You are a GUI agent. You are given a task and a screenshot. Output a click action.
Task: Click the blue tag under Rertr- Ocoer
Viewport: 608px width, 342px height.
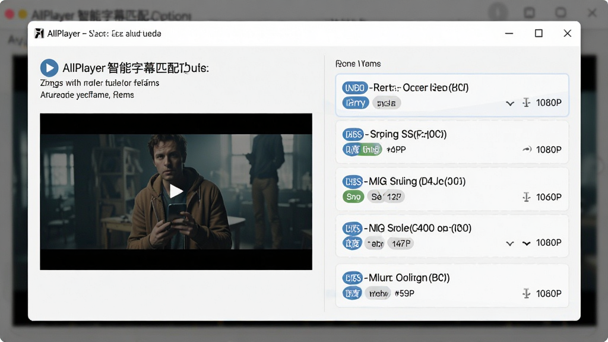pos(356,103)
